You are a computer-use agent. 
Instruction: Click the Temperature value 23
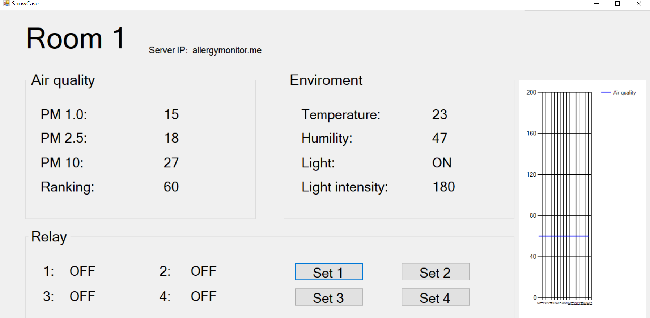439,114
